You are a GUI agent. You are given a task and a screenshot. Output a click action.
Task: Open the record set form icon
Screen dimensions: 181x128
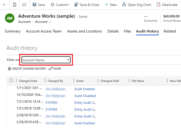click(x=14, y=5)
